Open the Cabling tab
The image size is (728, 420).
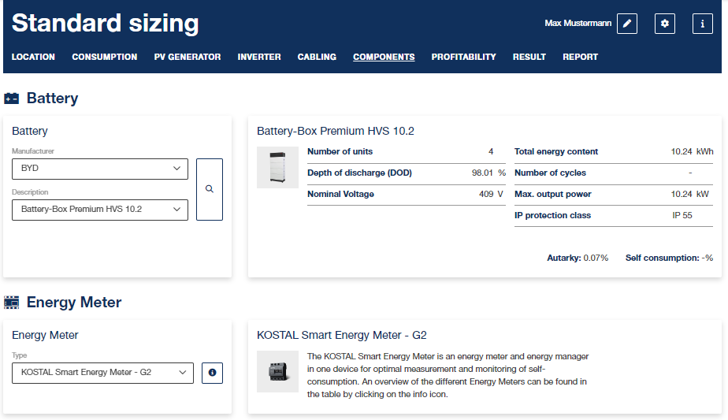pyautogui.click(x=317, y=57)
